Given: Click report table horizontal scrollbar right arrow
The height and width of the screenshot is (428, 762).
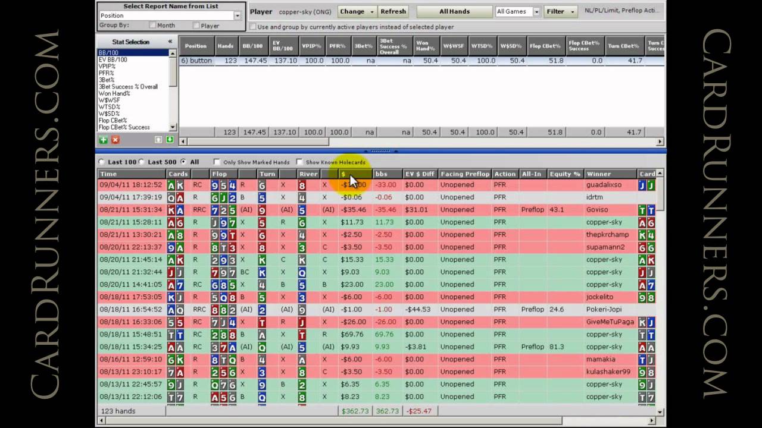Looking at the screenshot, I should (x=660, y=141).
